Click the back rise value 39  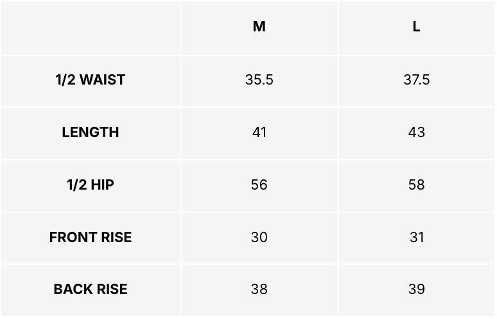(416, 290)
